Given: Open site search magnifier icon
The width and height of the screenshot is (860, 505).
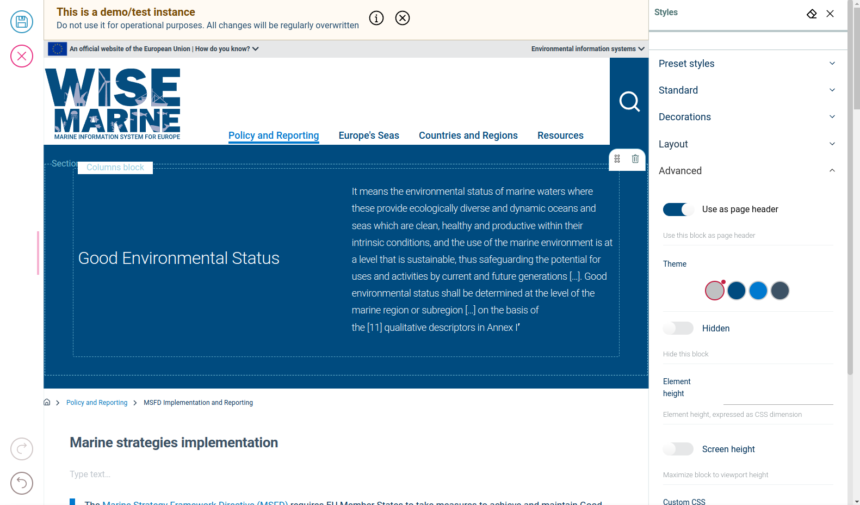Looking at the screenshot, I should coord(629,101).
